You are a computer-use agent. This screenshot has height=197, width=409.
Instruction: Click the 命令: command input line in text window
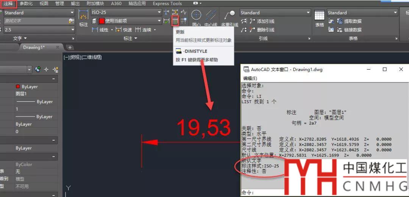(262, 192)
